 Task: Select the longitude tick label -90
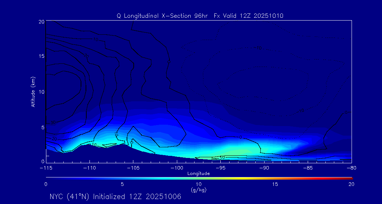coord(264,168)
